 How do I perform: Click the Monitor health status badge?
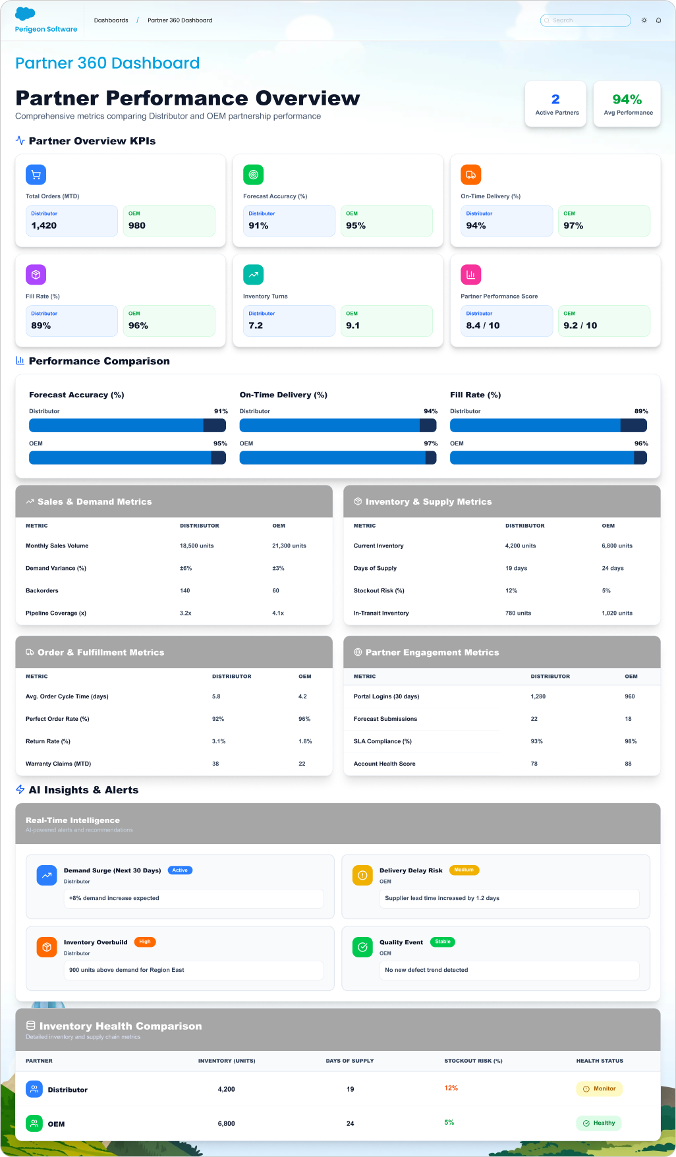(599, 1088)
